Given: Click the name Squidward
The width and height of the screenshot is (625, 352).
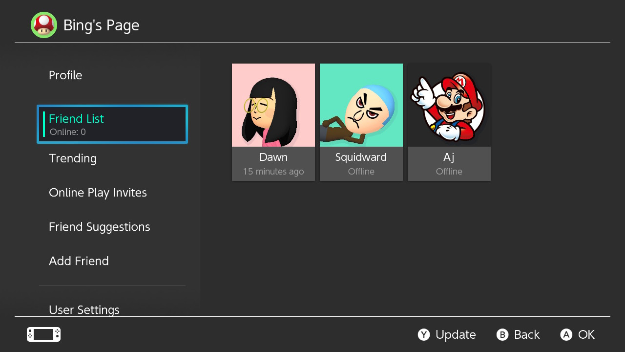Looking at the screenshot, I should (x=361, y=157).
